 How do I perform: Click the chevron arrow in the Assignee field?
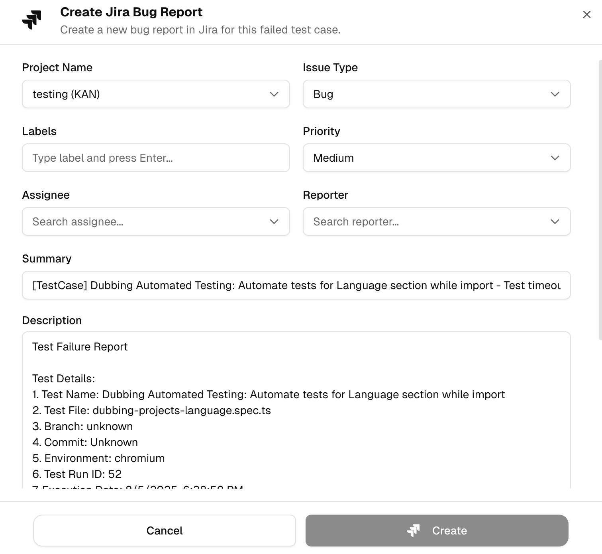pyautogui.click(x=274, y=222)
